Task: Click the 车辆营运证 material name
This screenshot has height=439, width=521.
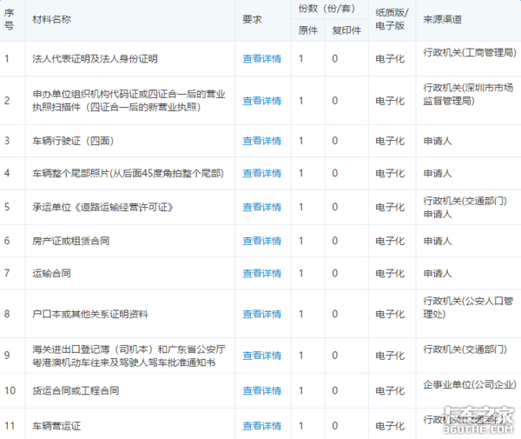Action: pos(56,426)
